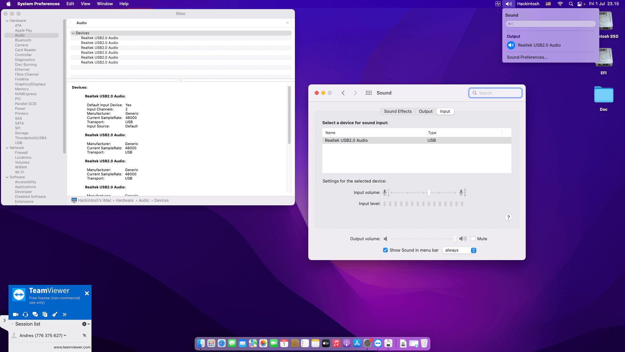This screenshot has height=352, width=625.
Task: Open Maps from the Dock
Action: tap(253, 343)
